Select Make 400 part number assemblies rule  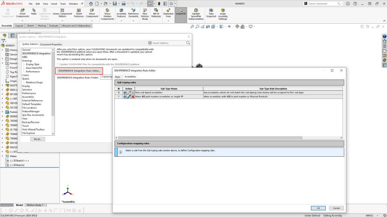point(159,97)
